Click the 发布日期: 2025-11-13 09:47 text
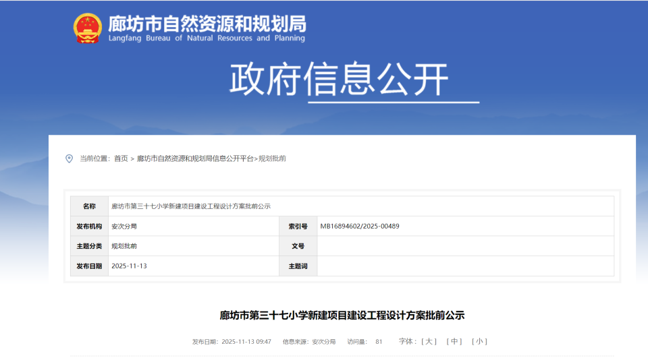Image resolution: width=648 pixels, height=358 pixels. 232,342
